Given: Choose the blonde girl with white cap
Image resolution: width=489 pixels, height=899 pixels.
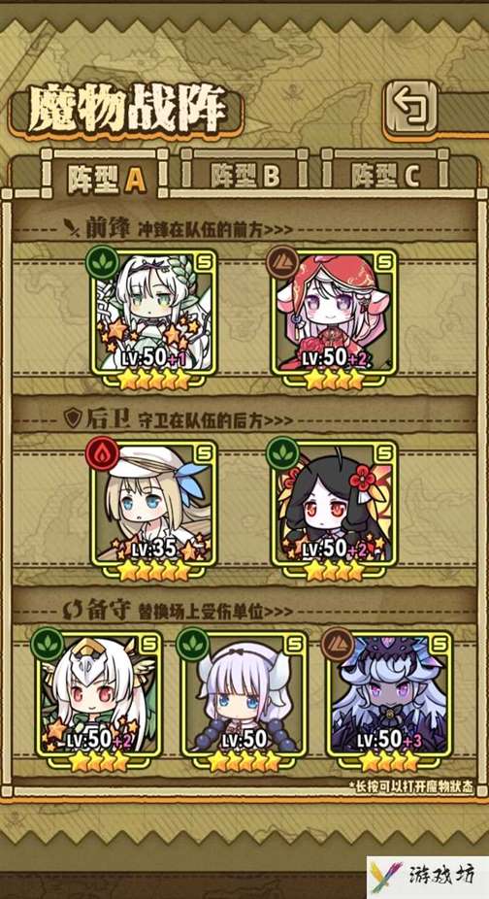Looking at the screenshot, I should [x=154, y=511].
